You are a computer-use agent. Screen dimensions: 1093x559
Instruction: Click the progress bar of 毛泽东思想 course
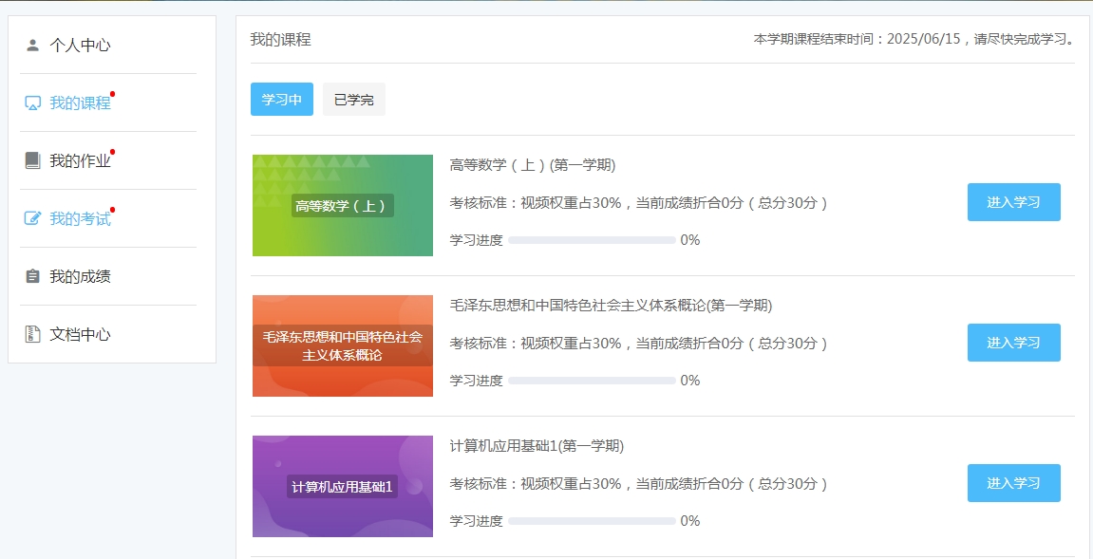click(592, 381)
